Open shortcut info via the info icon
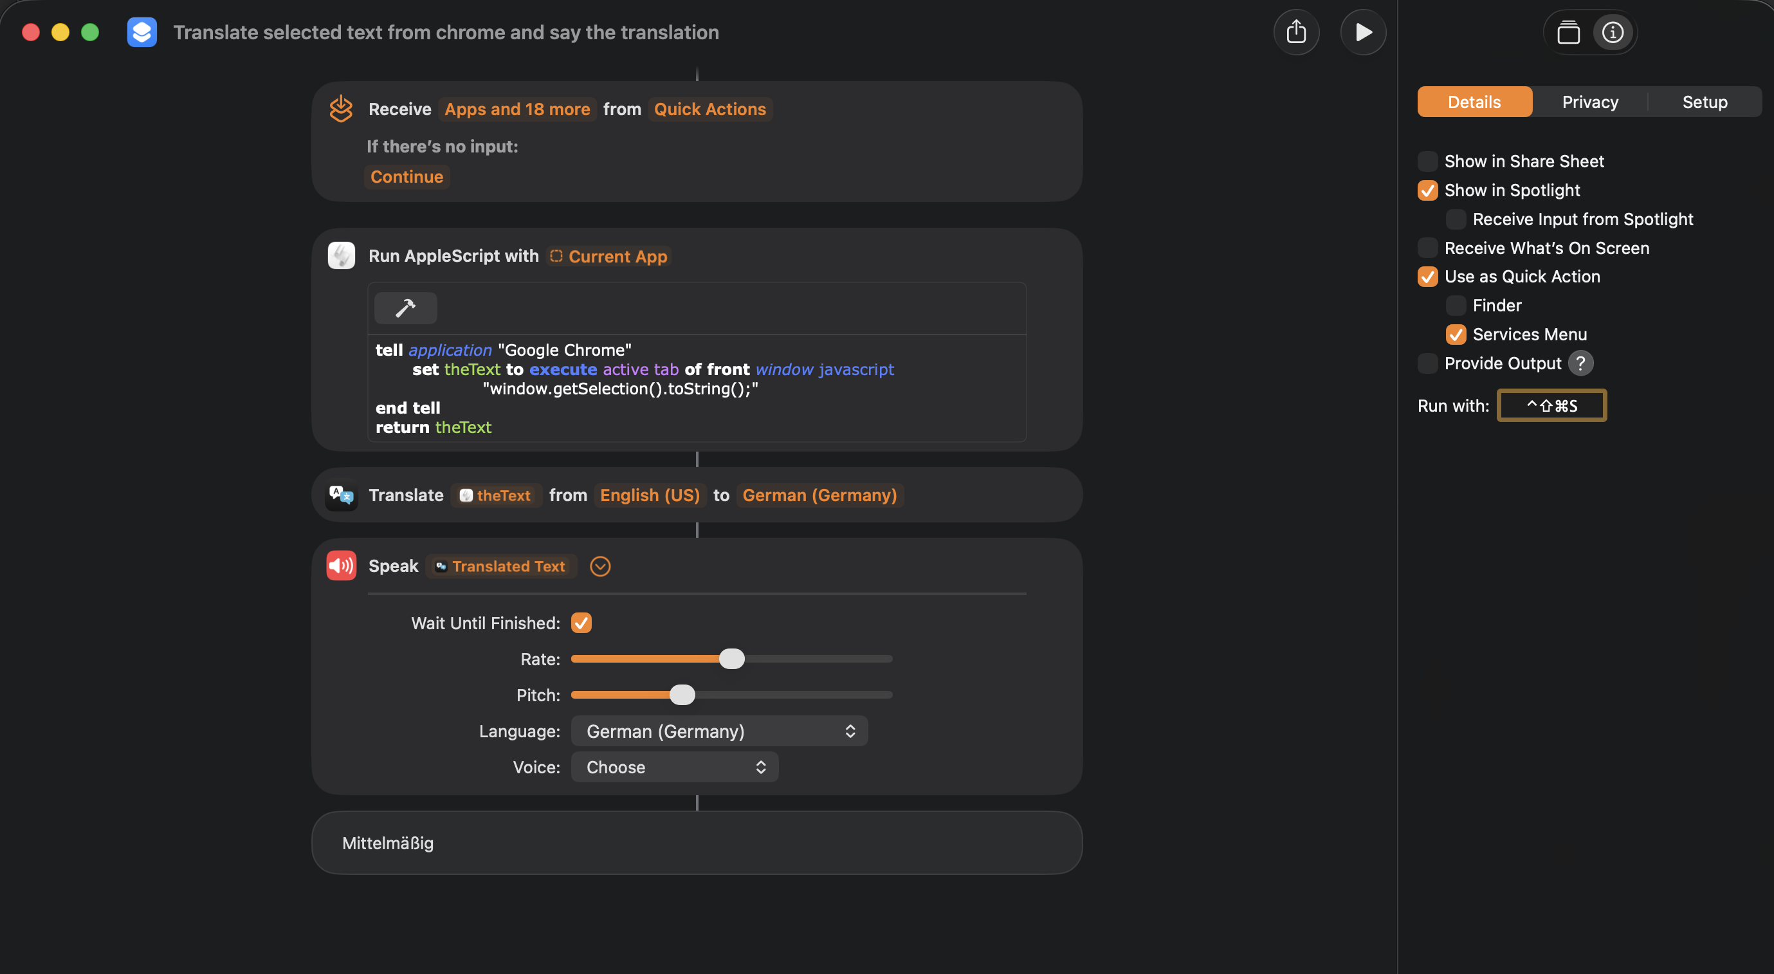Viewport: 1774px width, 974px height. (x=1612, y=32)
